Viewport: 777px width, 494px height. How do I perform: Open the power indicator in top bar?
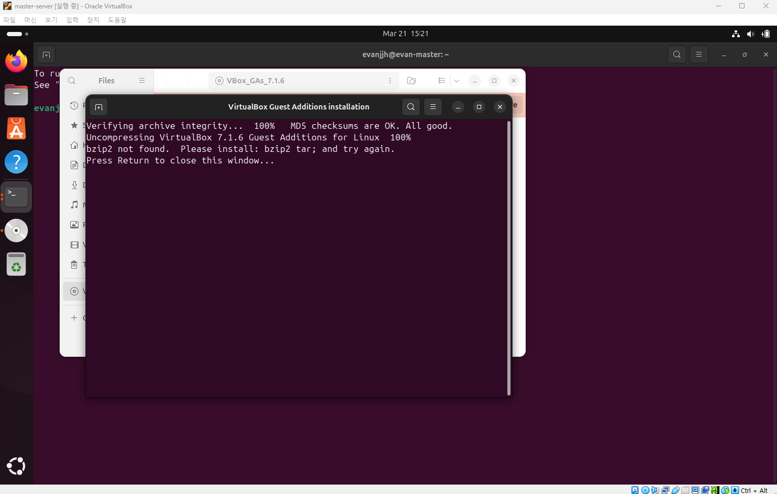pos(766,34)
